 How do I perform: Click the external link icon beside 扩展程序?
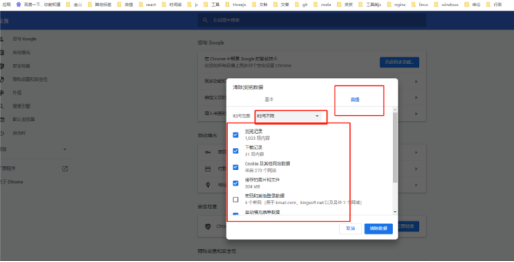click(x=65, y=168)
